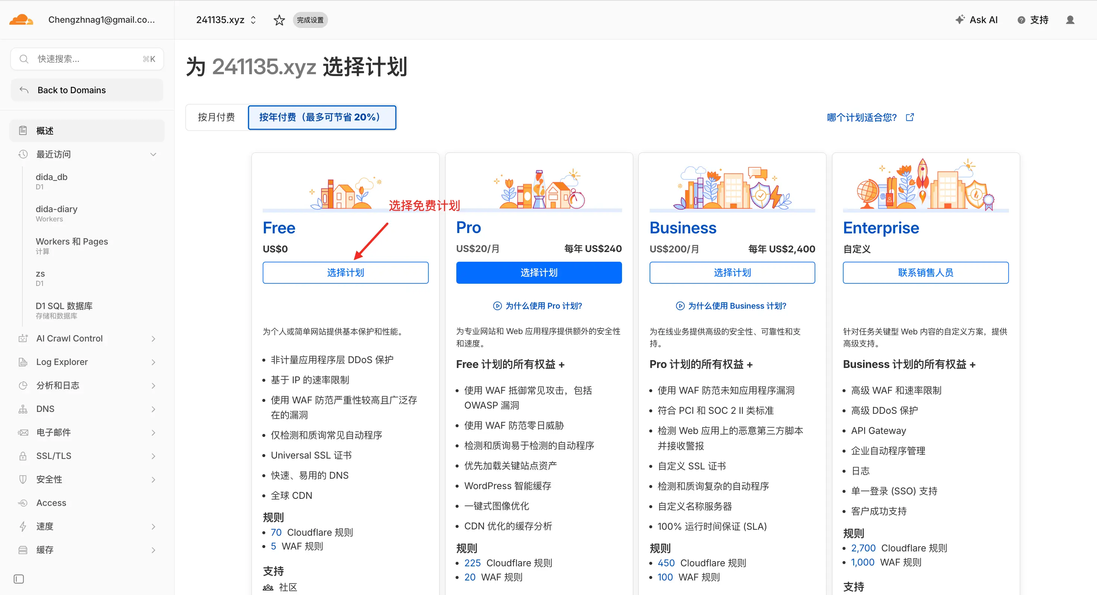Image resolution: width=1097 pixels, height=595 pixels.
Task: Collapse the 最近访问 section
Action: click(153, 154)
